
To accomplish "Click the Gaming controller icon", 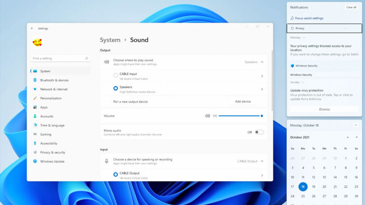I will tap(35, 134).
